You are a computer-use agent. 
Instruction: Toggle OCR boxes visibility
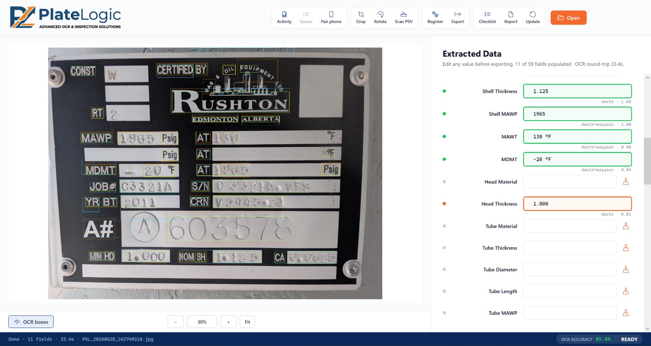tap(31, 322)
